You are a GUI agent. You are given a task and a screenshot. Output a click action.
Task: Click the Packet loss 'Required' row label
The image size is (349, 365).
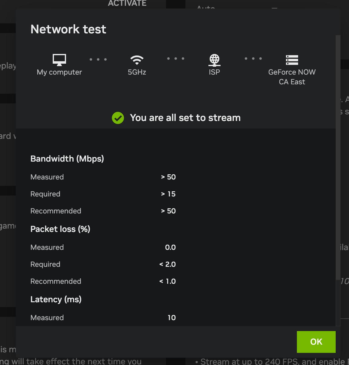point(45,264)
